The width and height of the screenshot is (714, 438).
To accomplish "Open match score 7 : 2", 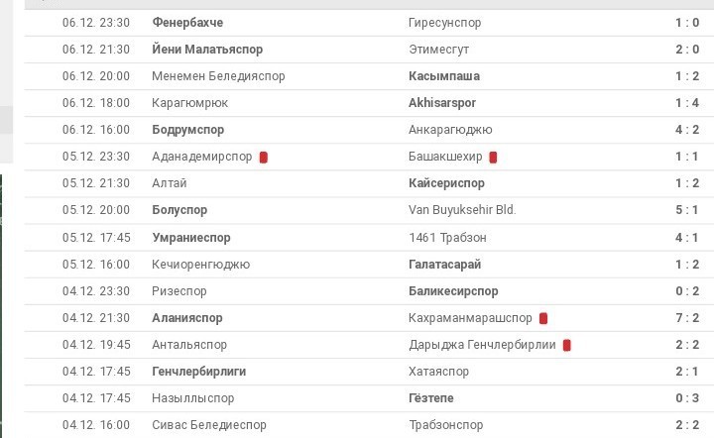I will click(686, 318).
